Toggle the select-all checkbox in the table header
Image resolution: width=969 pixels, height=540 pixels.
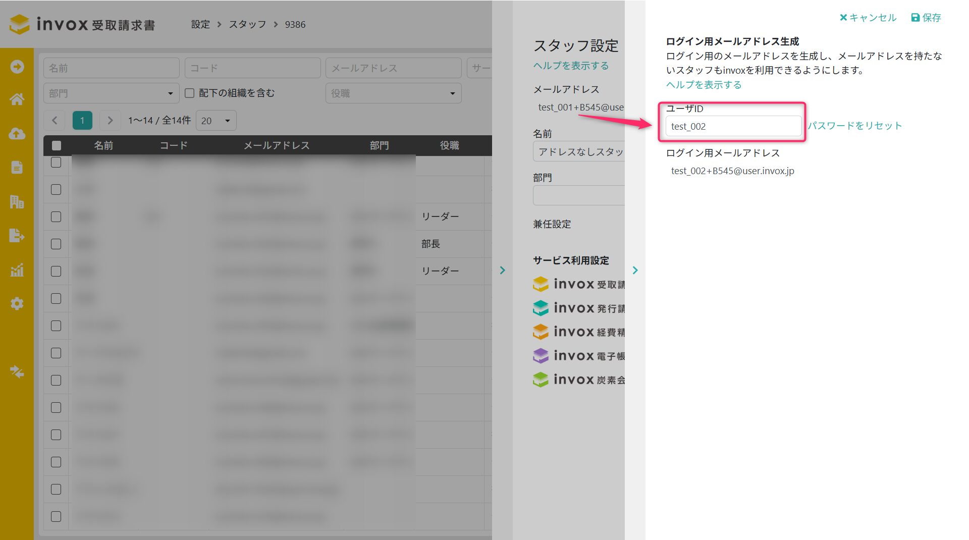click(57, 145)
